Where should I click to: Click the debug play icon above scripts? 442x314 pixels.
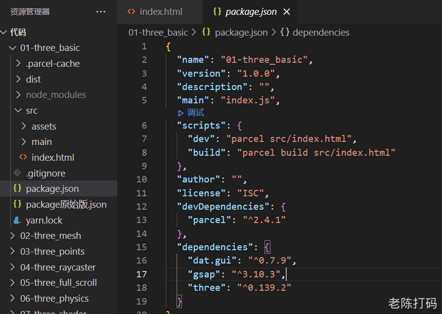[x=181, y=113]
